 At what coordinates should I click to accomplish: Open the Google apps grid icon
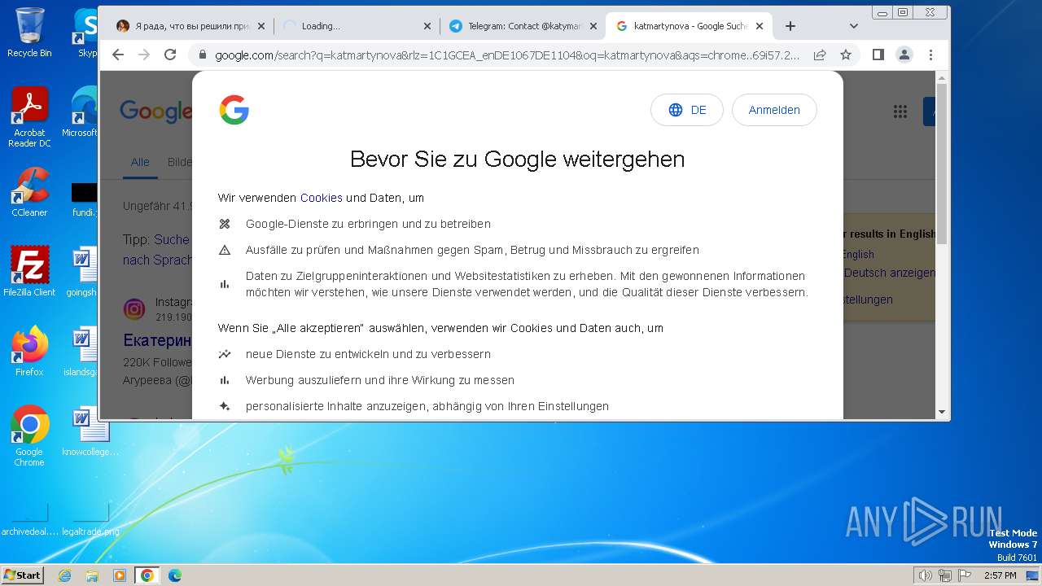(900, 112)
